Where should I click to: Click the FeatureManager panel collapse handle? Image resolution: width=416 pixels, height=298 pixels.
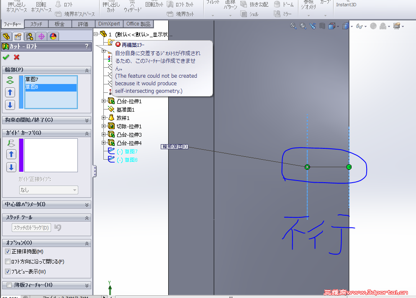[x=95, y=171]
